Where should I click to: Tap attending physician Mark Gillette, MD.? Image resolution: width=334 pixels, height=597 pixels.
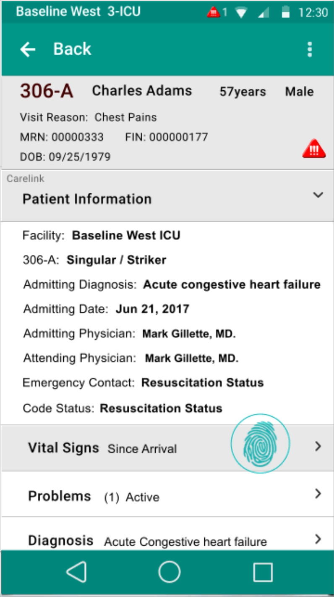pos(191,359)
